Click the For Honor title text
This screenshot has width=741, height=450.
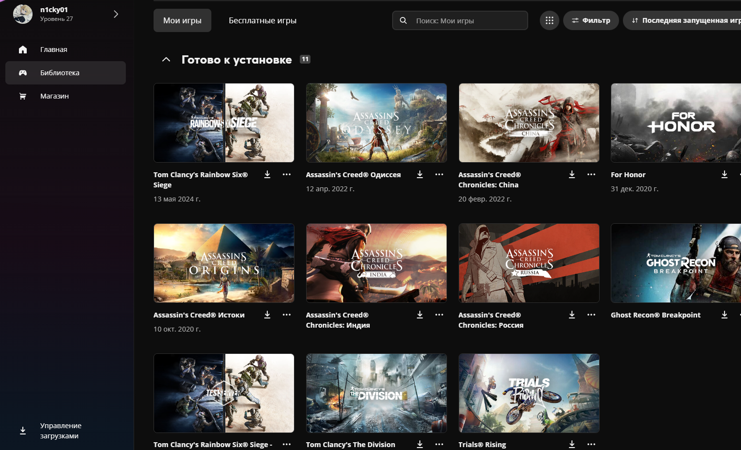tap(628, 175)
